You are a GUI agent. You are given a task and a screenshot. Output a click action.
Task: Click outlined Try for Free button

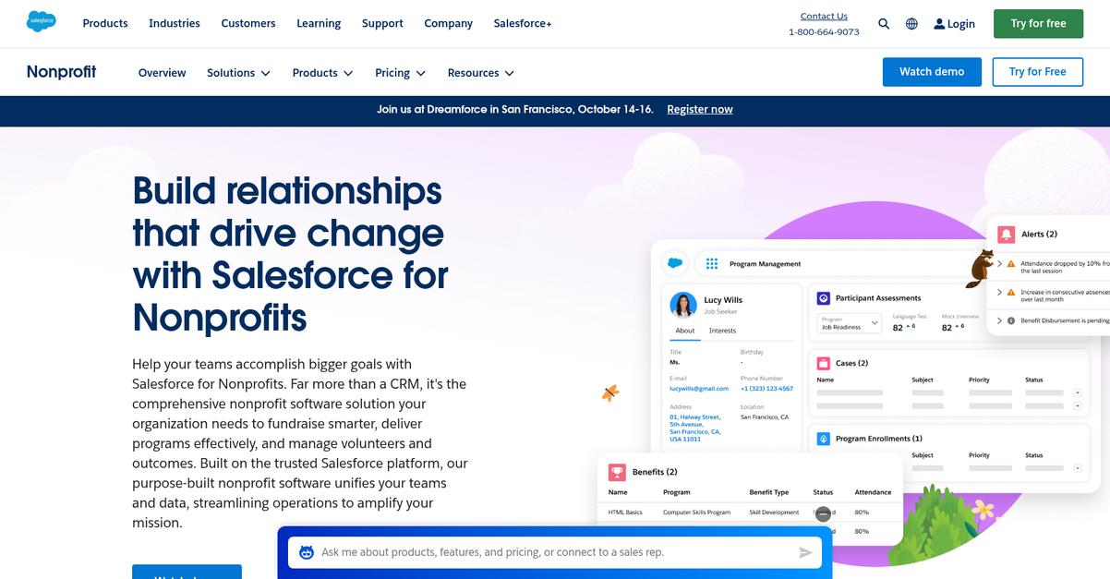click(1037, 71)
